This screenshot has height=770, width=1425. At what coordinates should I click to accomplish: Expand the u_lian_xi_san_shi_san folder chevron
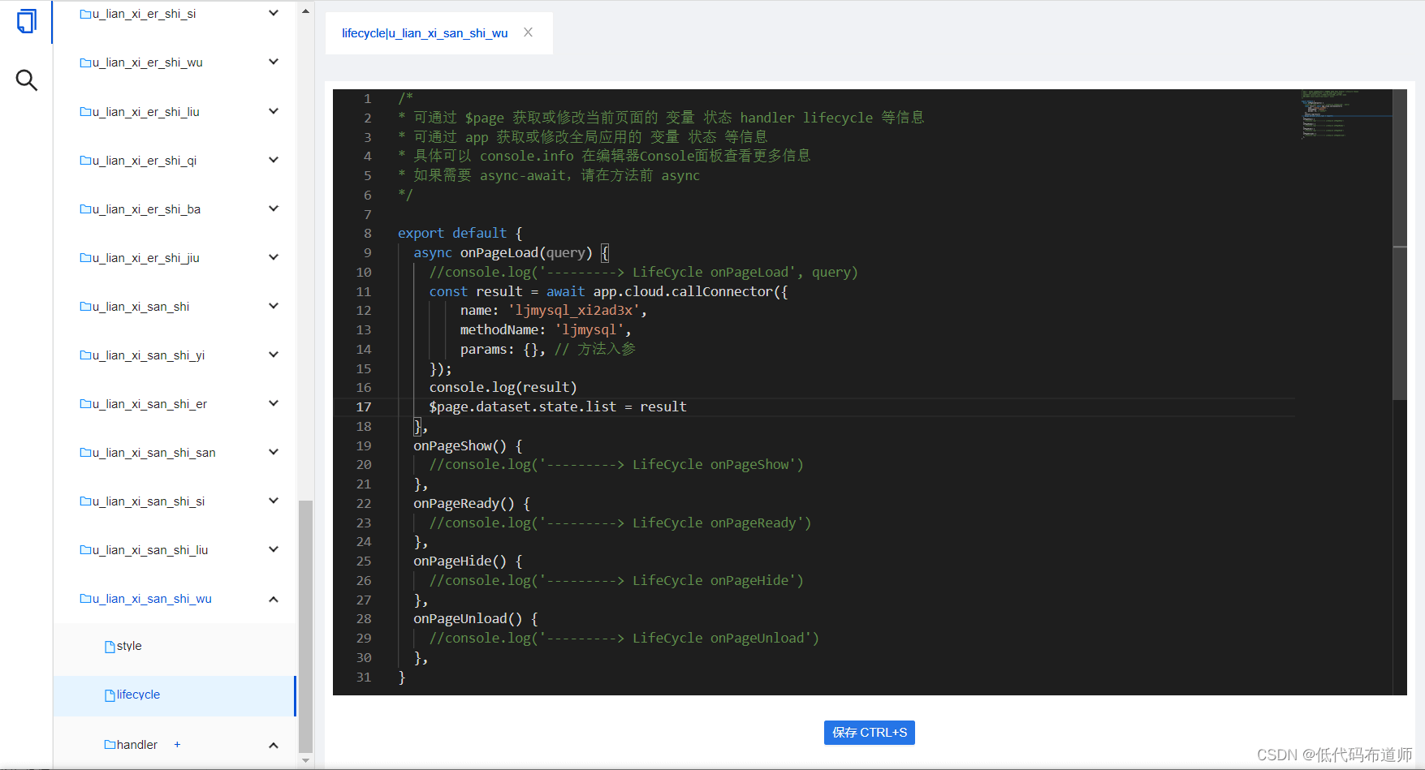pyautogui.click(x=274, y=452)
